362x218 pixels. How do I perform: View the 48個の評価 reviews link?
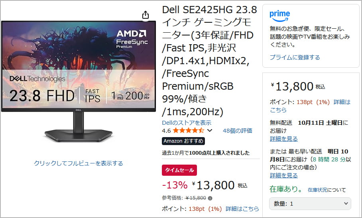click(x=237, y=130)
